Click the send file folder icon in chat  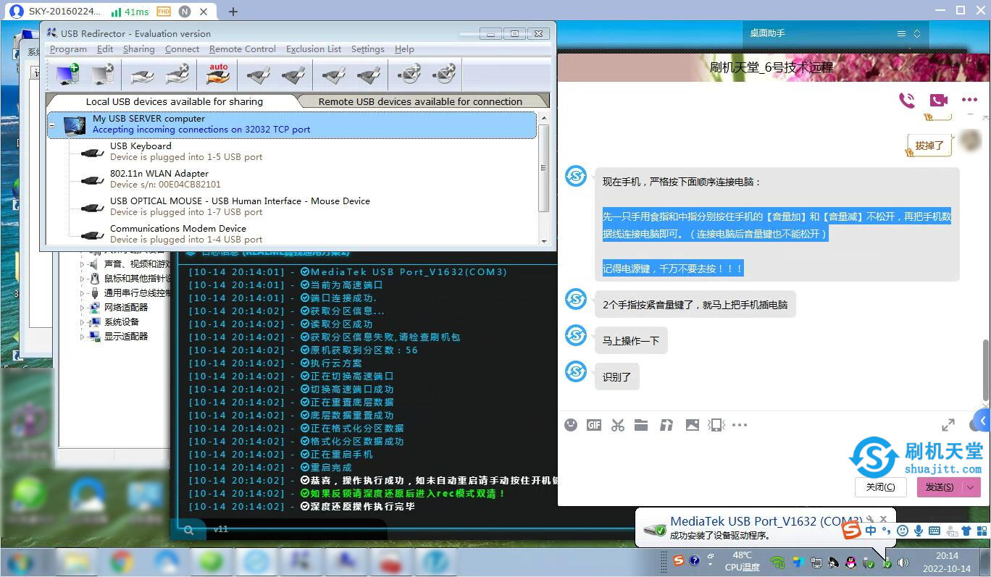coord(641,425)
